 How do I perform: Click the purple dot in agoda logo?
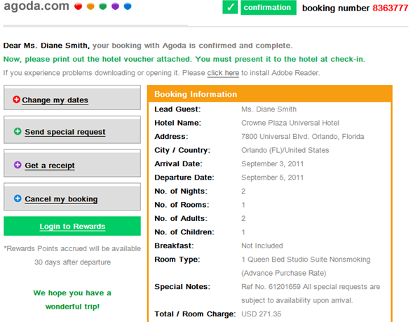[x=116, y=6]
